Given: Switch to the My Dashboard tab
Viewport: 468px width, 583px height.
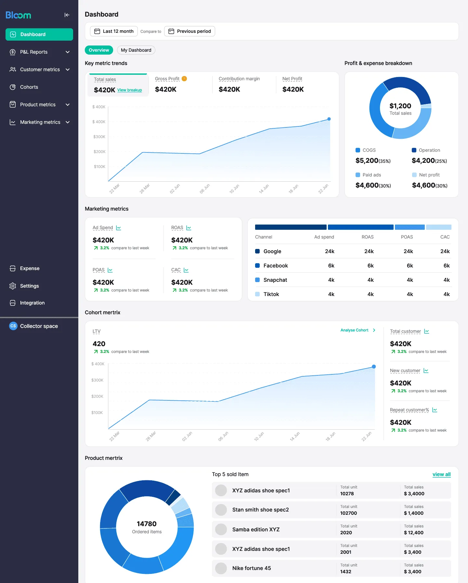Looking at the screenshot, I should [136, 50].
